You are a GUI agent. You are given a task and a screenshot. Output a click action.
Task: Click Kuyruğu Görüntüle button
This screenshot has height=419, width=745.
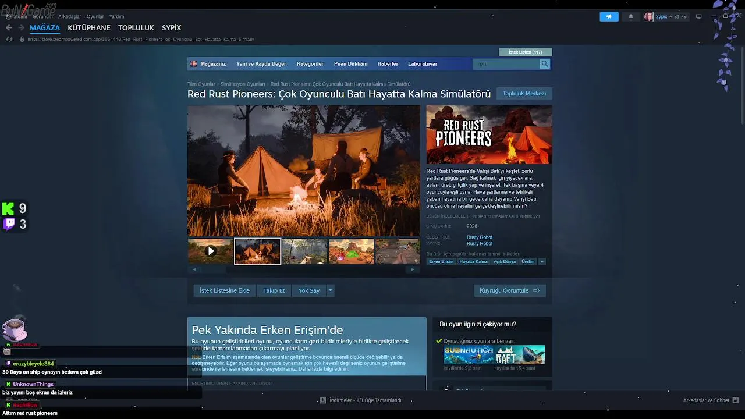coord(510,290)
